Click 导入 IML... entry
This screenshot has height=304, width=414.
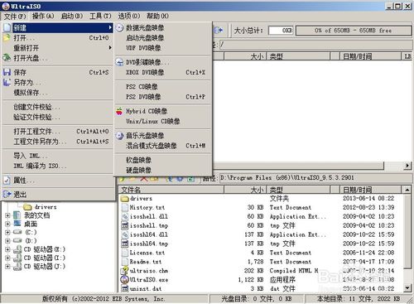[58, 156]
